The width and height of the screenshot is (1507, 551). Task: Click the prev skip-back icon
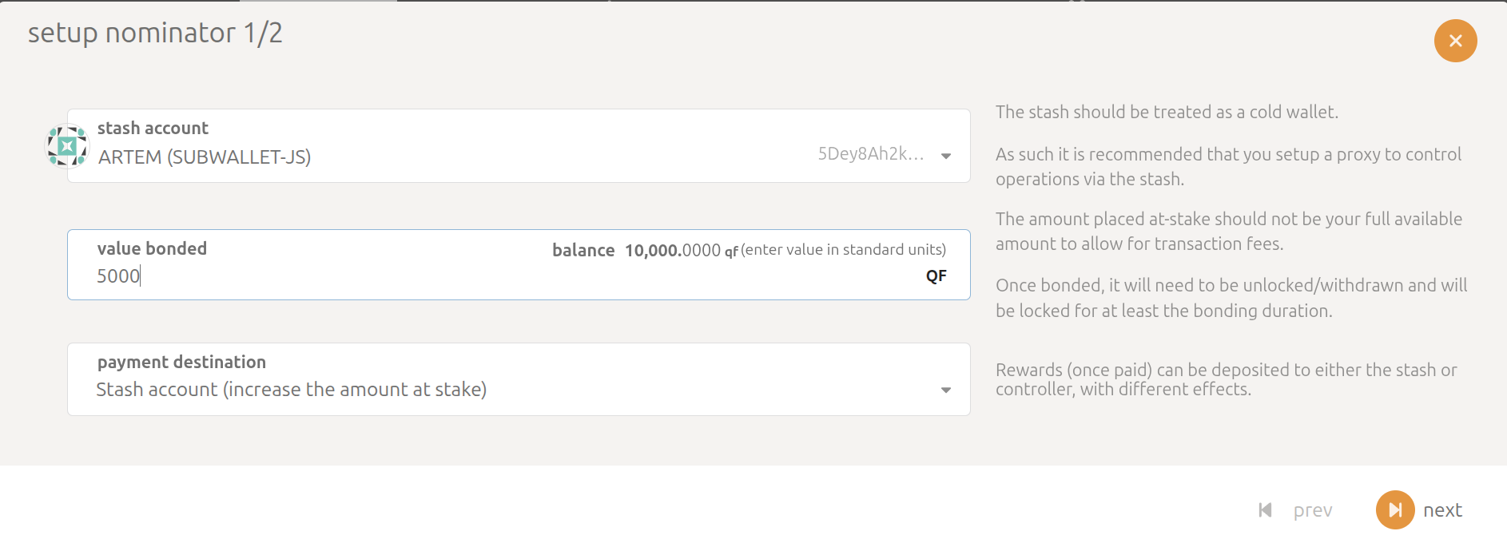[1265, 509]
